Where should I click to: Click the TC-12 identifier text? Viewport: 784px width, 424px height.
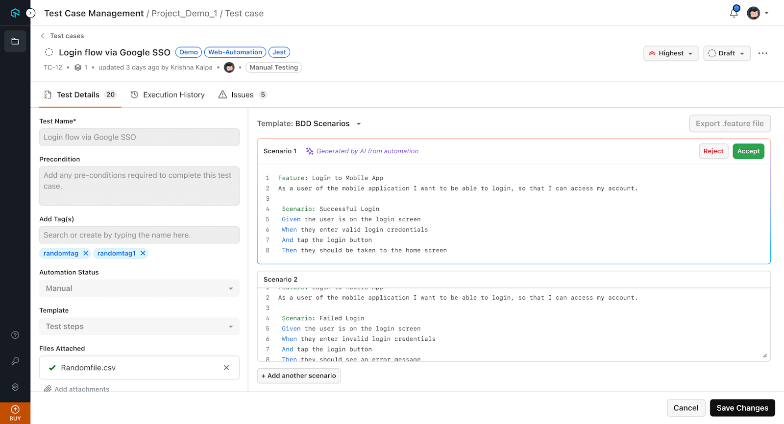53,68
